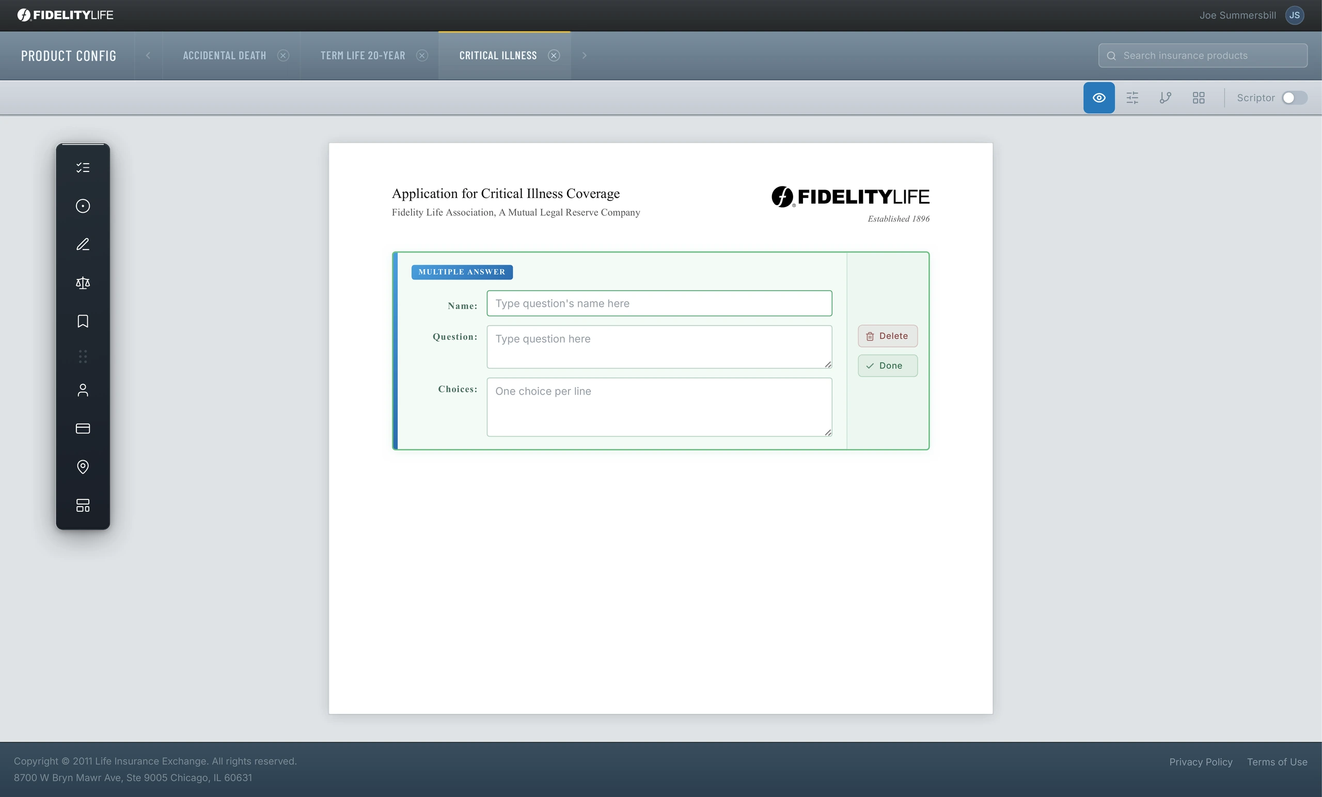Switch to the Term Life 20-Year tab
This screenshot has width=1322, height=797.
click(363, 55)
